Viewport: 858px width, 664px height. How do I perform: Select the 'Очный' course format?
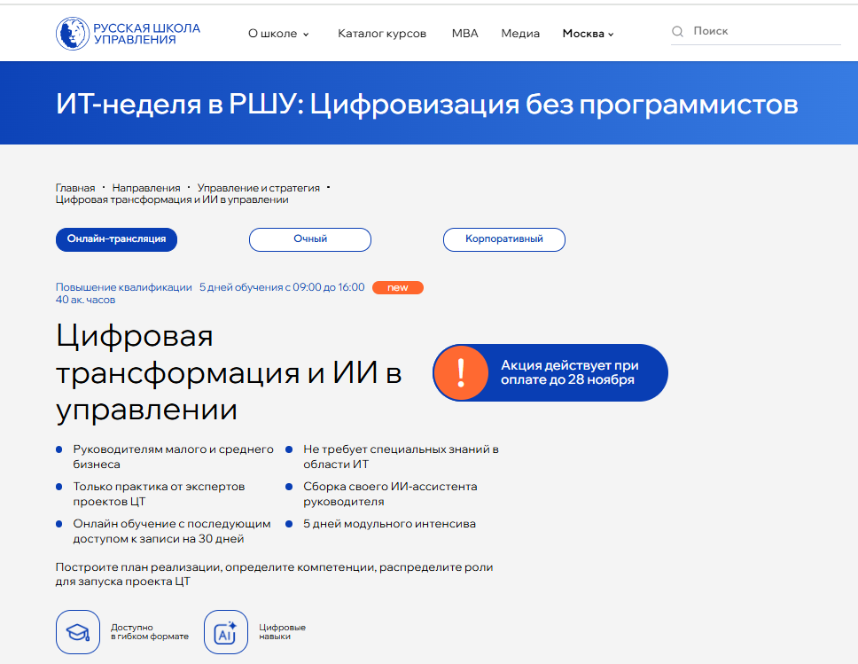pos(309,239)
